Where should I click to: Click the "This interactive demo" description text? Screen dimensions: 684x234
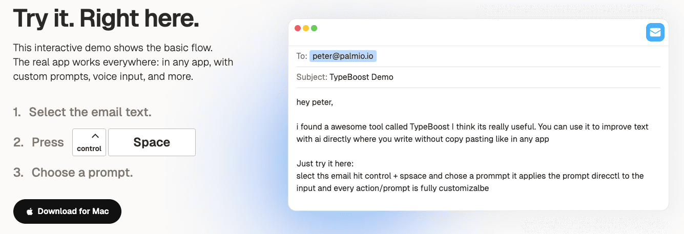[113, 48]
